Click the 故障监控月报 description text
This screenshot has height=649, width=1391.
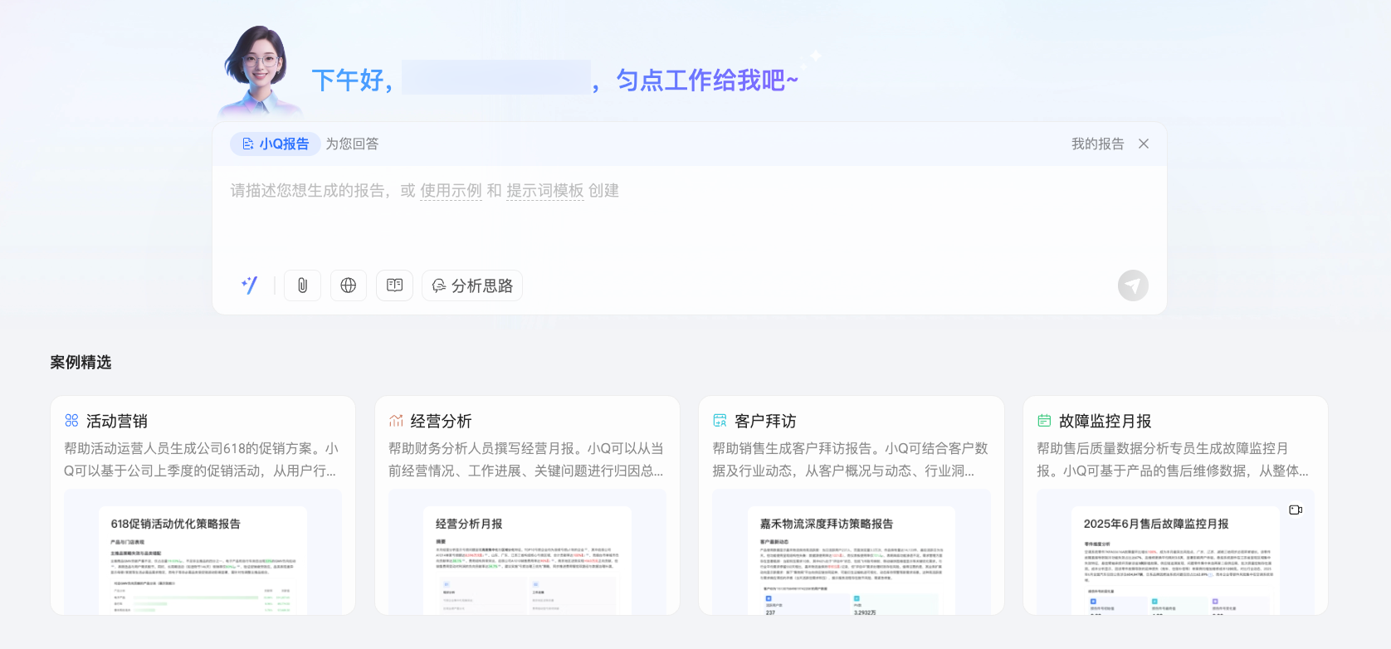pos(1173,460)
